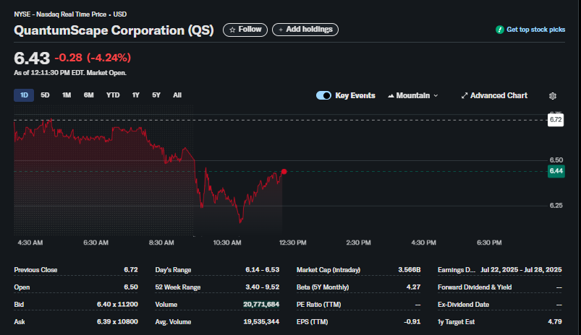
Task: Click the Ask value 6.39 x 10800
Action: [117, 322]
